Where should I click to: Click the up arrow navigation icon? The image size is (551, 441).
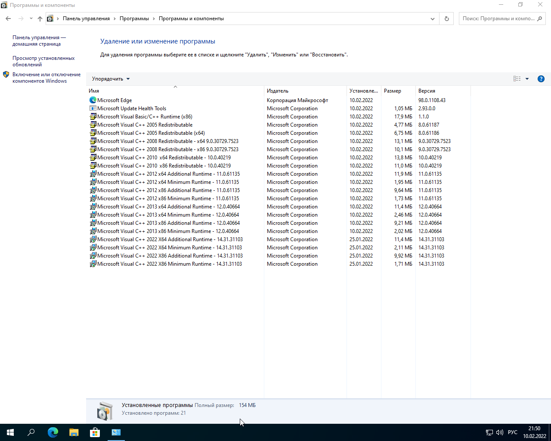point(40,19)
